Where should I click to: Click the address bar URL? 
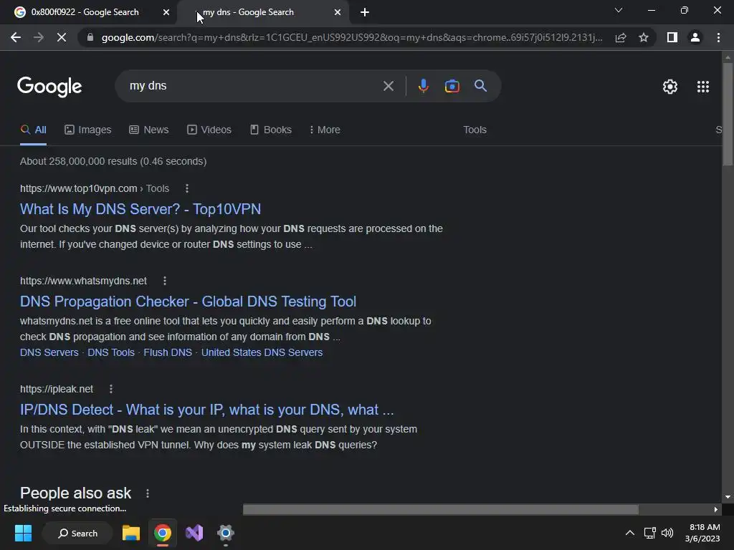pos(352,37)
